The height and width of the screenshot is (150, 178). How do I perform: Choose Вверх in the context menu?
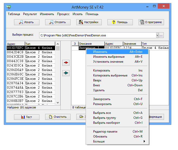pos(117,80)
